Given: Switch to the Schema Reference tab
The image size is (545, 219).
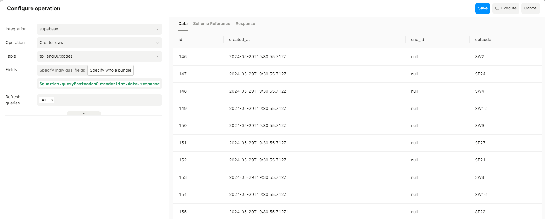Looking at the screenshot, I should pos(212,24).
